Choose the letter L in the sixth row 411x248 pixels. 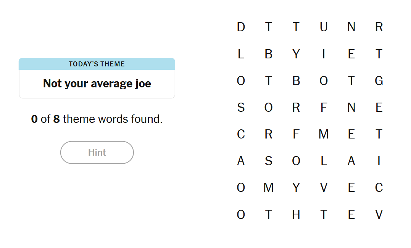pyautogui.click(x=324, y=161)
